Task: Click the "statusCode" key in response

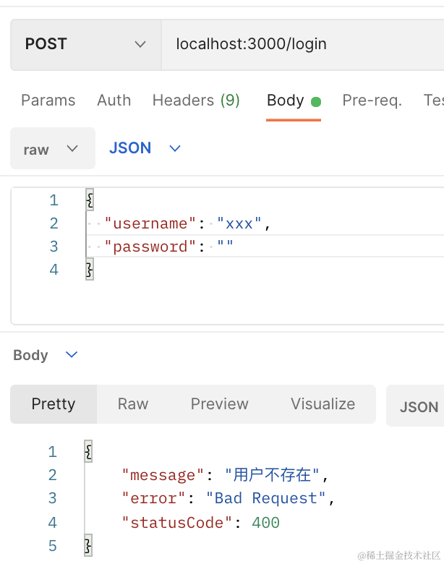Action: [177, 523]
